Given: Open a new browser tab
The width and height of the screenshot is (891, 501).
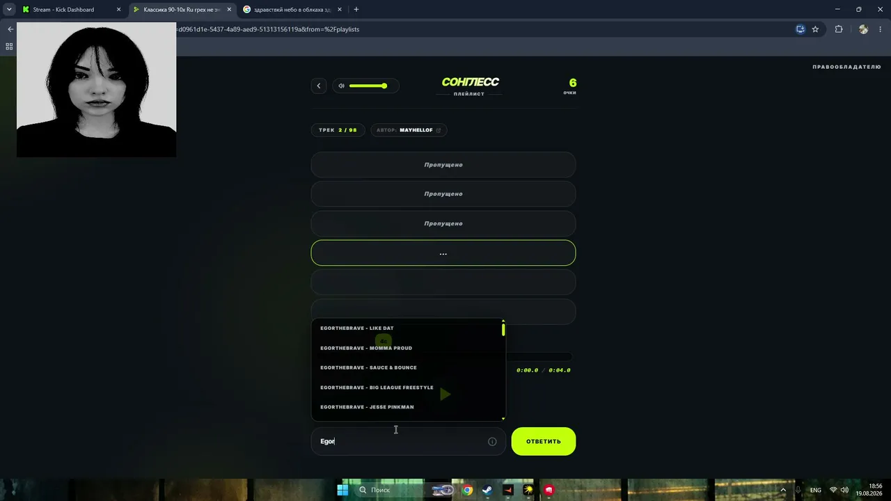Looking at the screenshot, I should coord(356,10).
